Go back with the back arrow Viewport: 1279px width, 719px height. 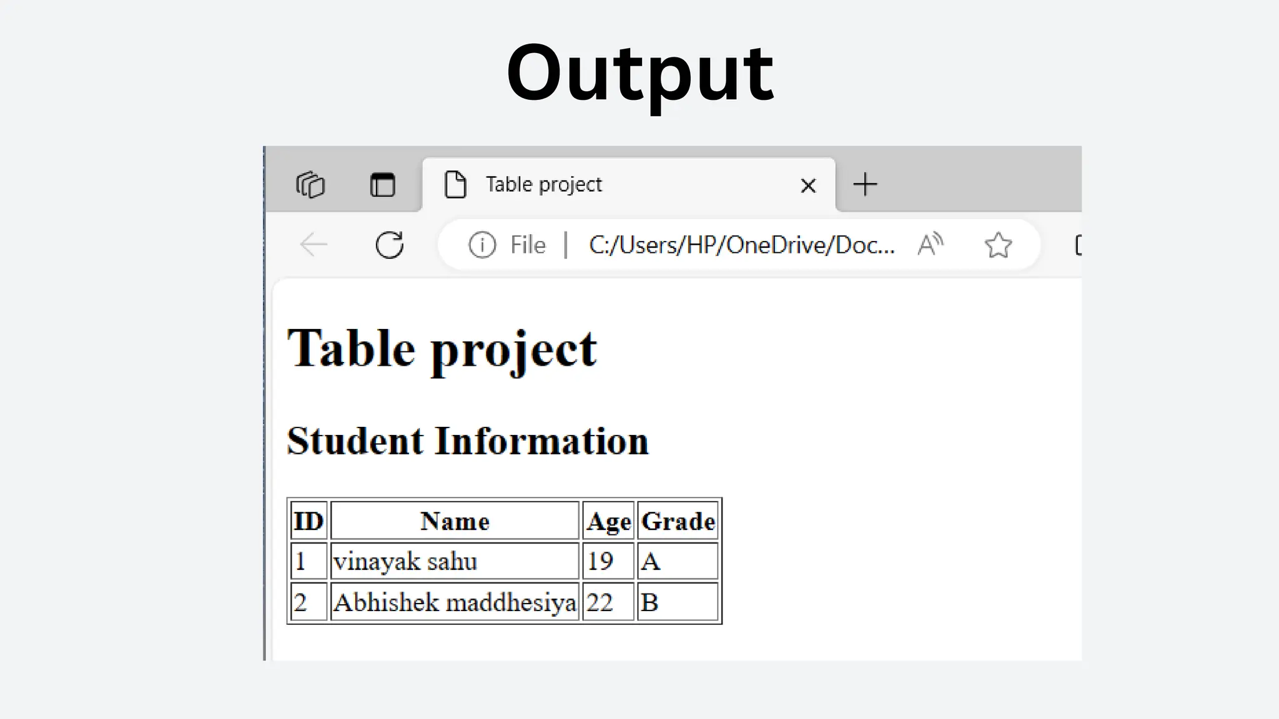click(x=314, y=245)
